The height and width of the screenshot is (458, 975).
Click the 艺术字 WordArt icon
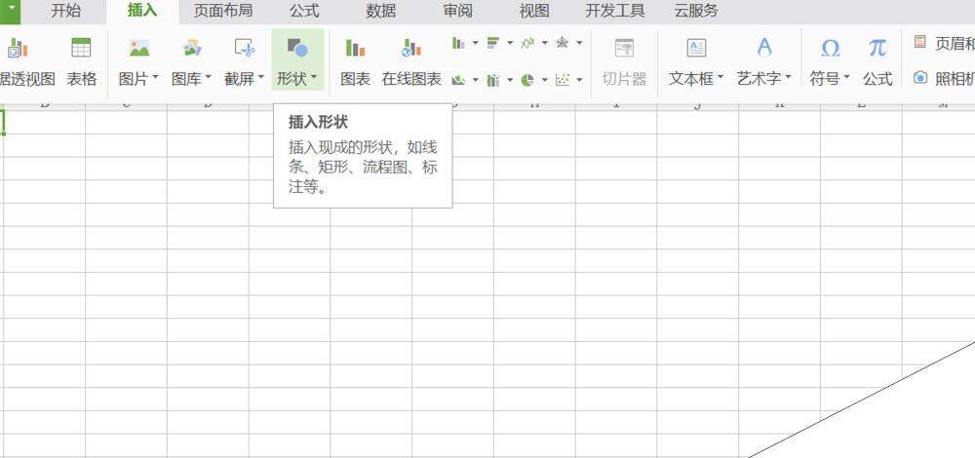[x=764, y=48]
